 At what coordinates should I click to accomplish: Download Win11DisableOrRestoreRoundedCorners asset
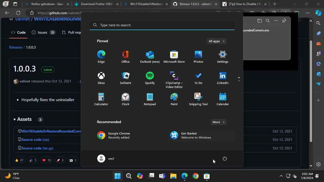point(51,131)
